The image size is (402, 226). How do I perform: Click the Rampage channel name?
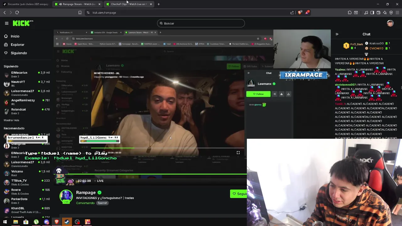(x=86, y=192)
